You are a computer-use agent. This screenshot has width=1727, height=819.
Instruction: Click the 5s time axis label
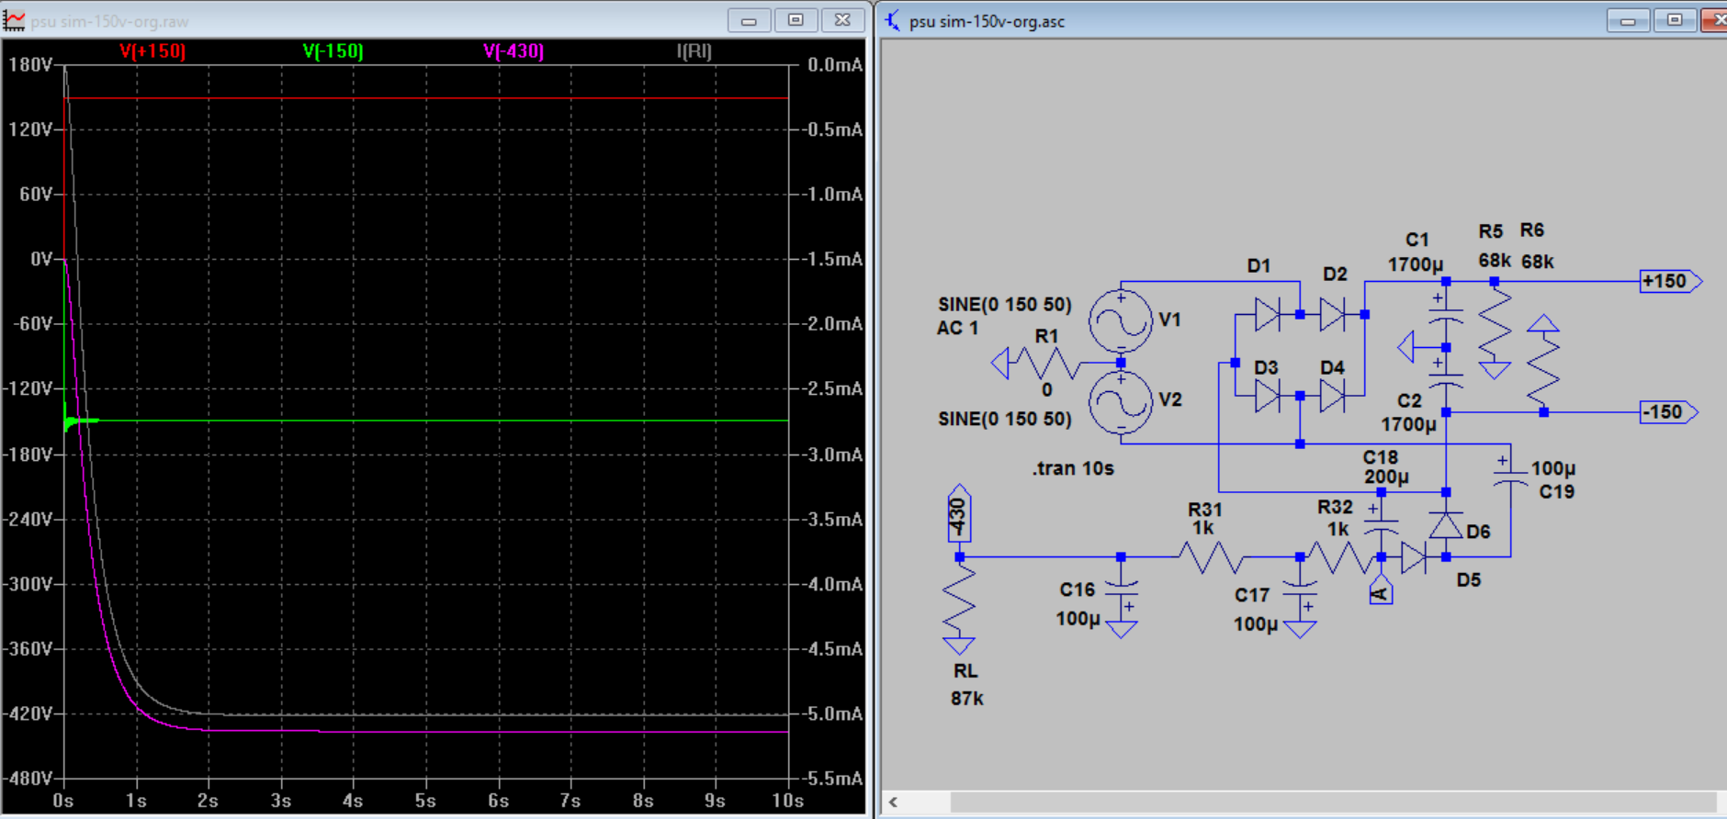[x=425, y=801]
